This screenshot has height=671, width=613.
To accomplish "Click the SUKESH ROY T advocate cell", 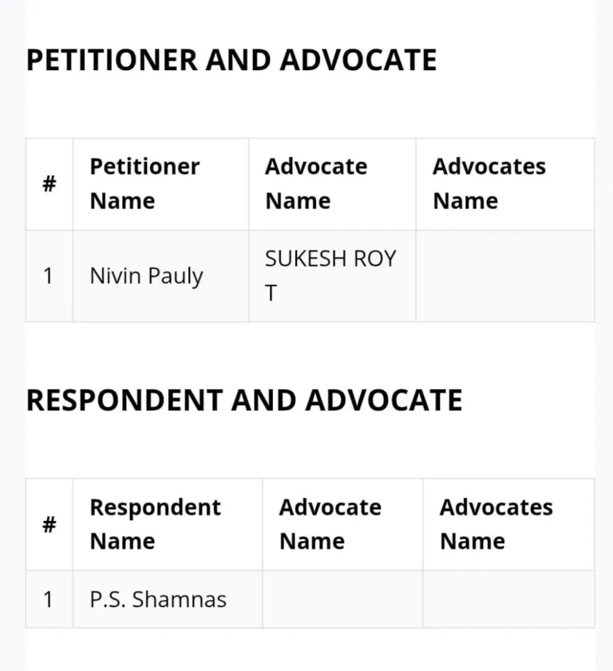I will [332, 276].
